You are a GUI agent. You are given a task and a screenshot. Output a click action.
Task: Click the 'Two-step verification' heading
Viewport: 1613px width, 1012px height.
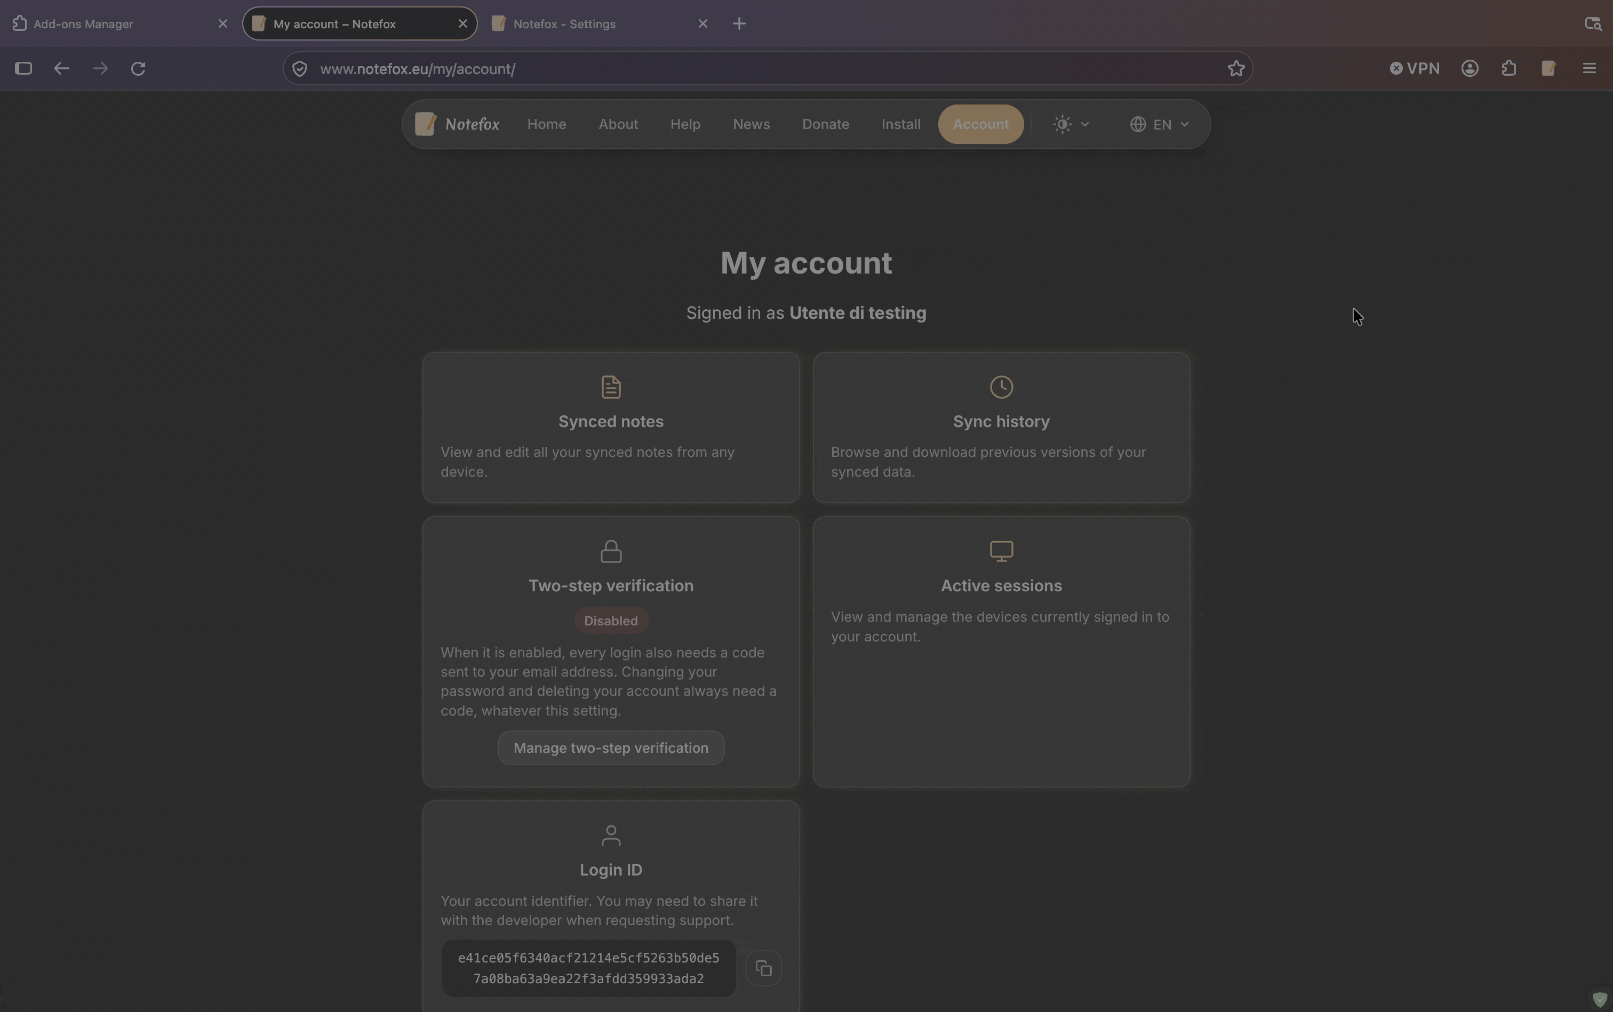611,585
